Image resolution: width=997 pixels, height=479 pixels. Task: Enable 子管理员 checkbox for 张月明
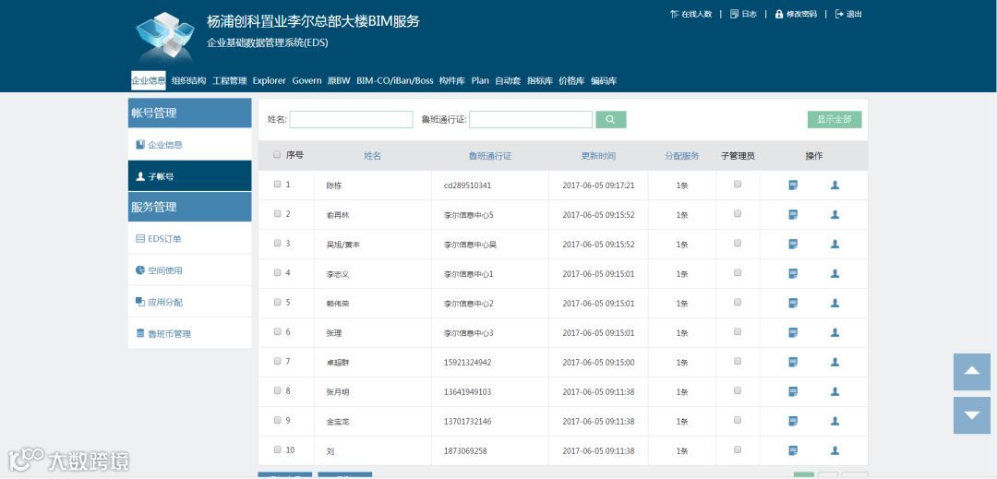coord(738,390)
